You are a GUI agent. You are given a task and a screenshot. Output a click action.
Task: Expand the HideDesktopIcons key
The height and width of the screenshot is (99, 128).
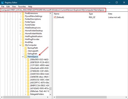20,28
